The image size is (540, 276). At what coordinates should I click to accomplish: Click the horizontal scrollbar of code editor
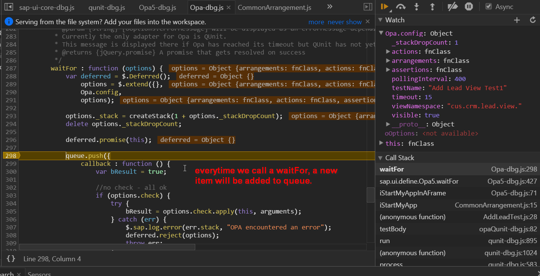pyautogui.click(x=107, y=247)
